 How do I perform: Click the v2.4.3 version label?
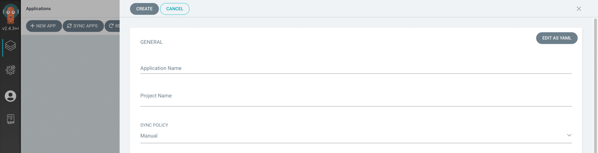click(x=11, y=28)
